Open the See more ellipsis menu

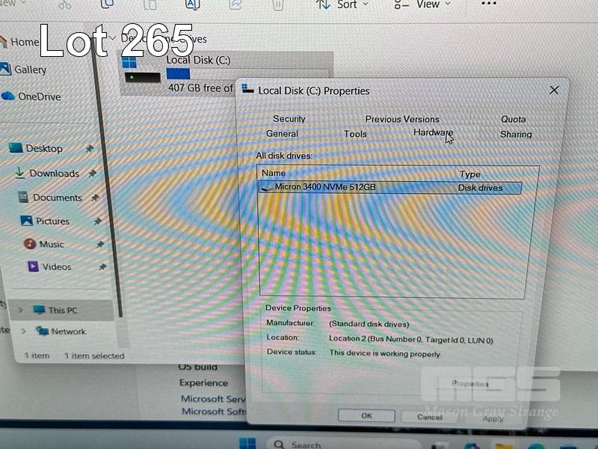489,4
